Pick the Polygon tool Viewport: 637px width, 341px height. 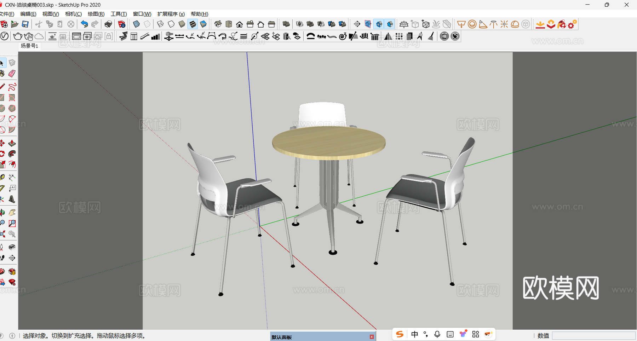coord(12,108)
